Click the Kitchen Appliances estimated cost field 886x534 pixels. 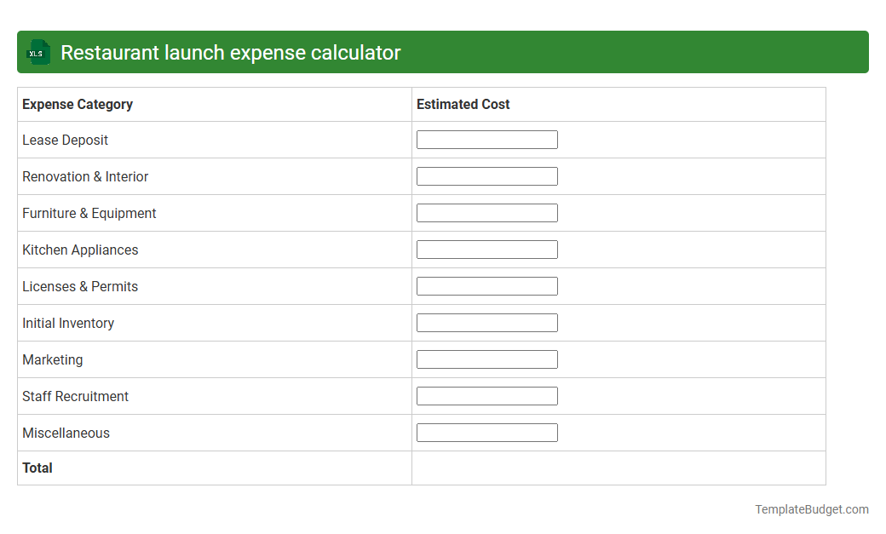coord(486,249)
